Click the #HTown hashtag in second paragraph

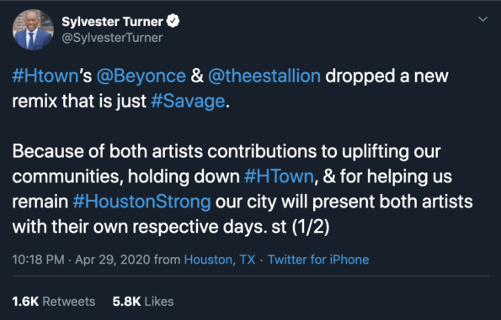click(x=279, y=176)
